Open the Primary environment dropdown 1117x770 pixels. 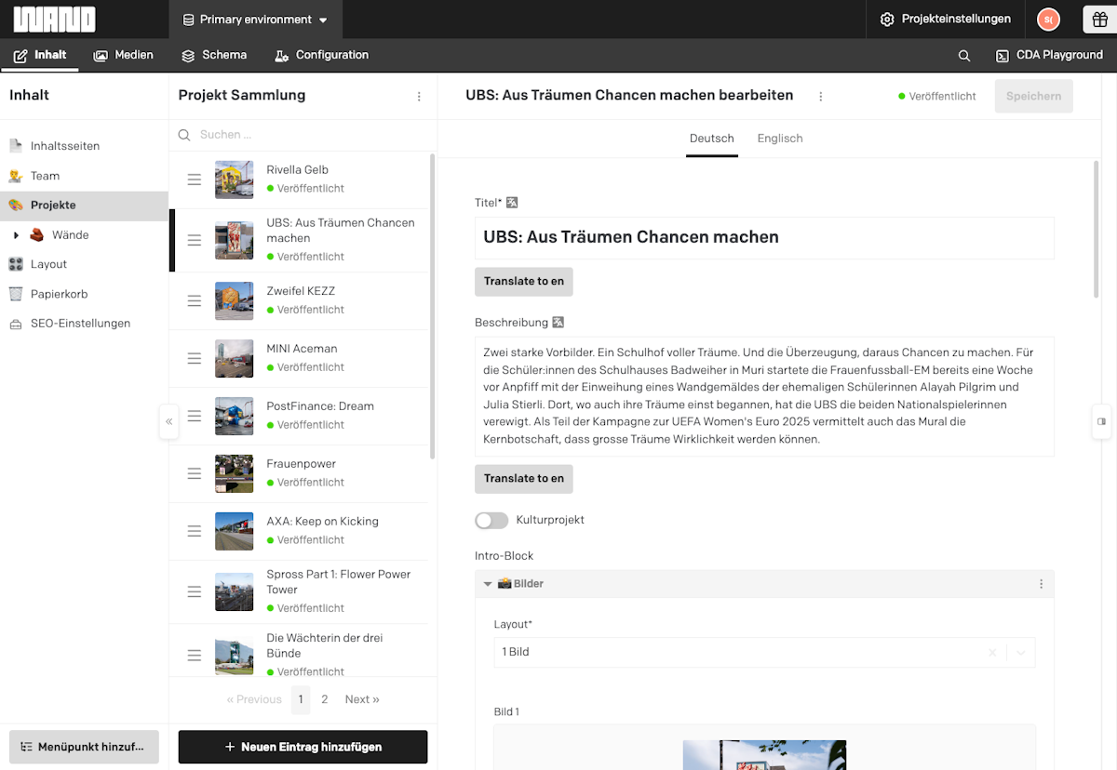tap(255, 20)
